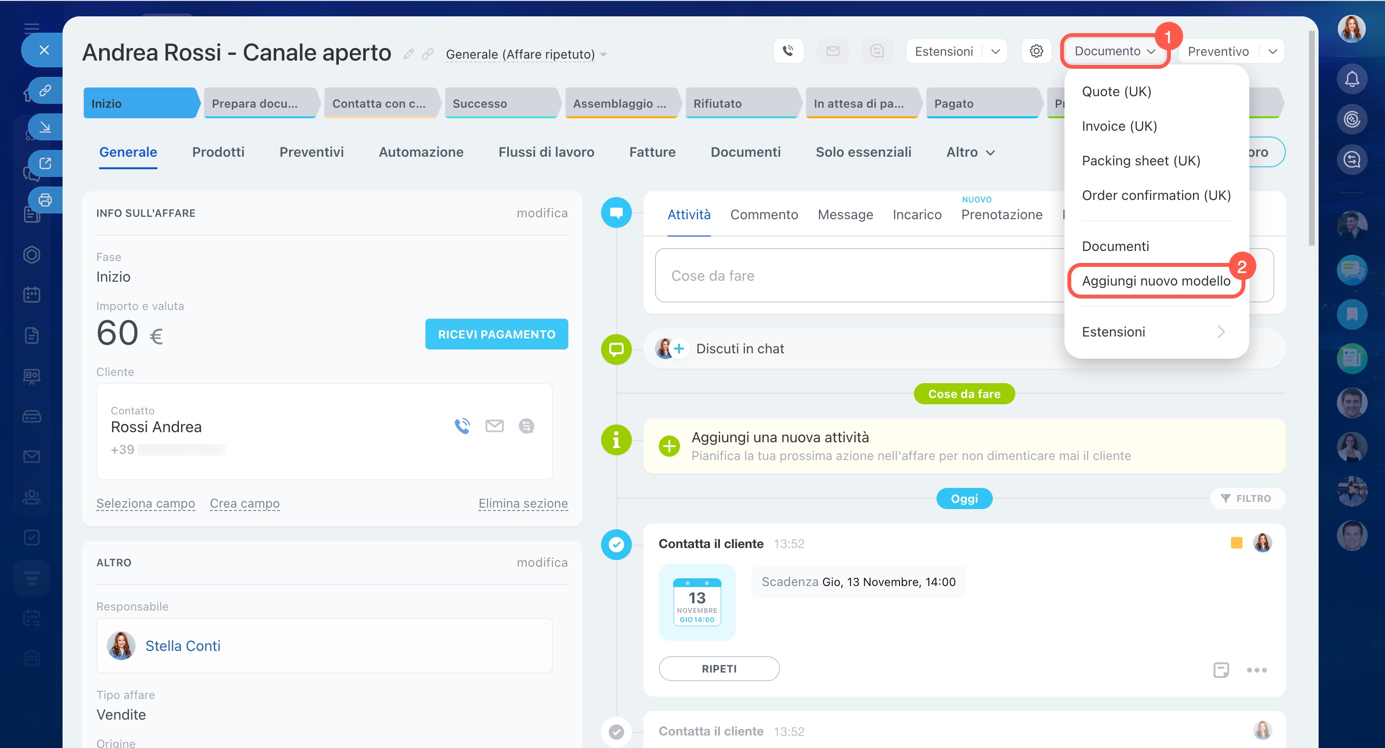Click the orange color marker on the activity
Screen dimensions: 1385x748
tap(1236, 543)
